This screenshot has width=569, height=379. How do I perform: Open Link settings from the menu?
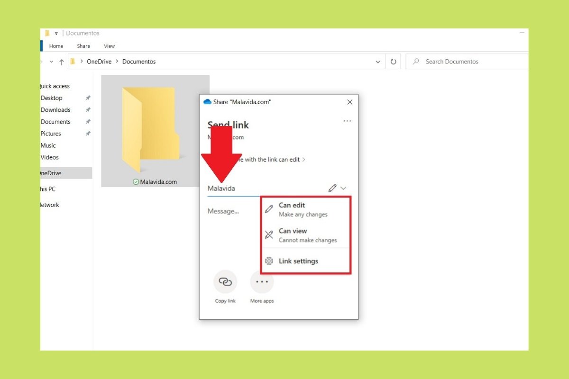[x=306, y=261]
